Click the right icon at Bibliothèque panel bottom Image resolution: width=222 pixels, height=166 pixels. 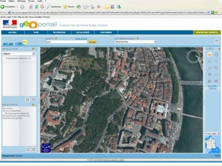click(x=34, y=150)
